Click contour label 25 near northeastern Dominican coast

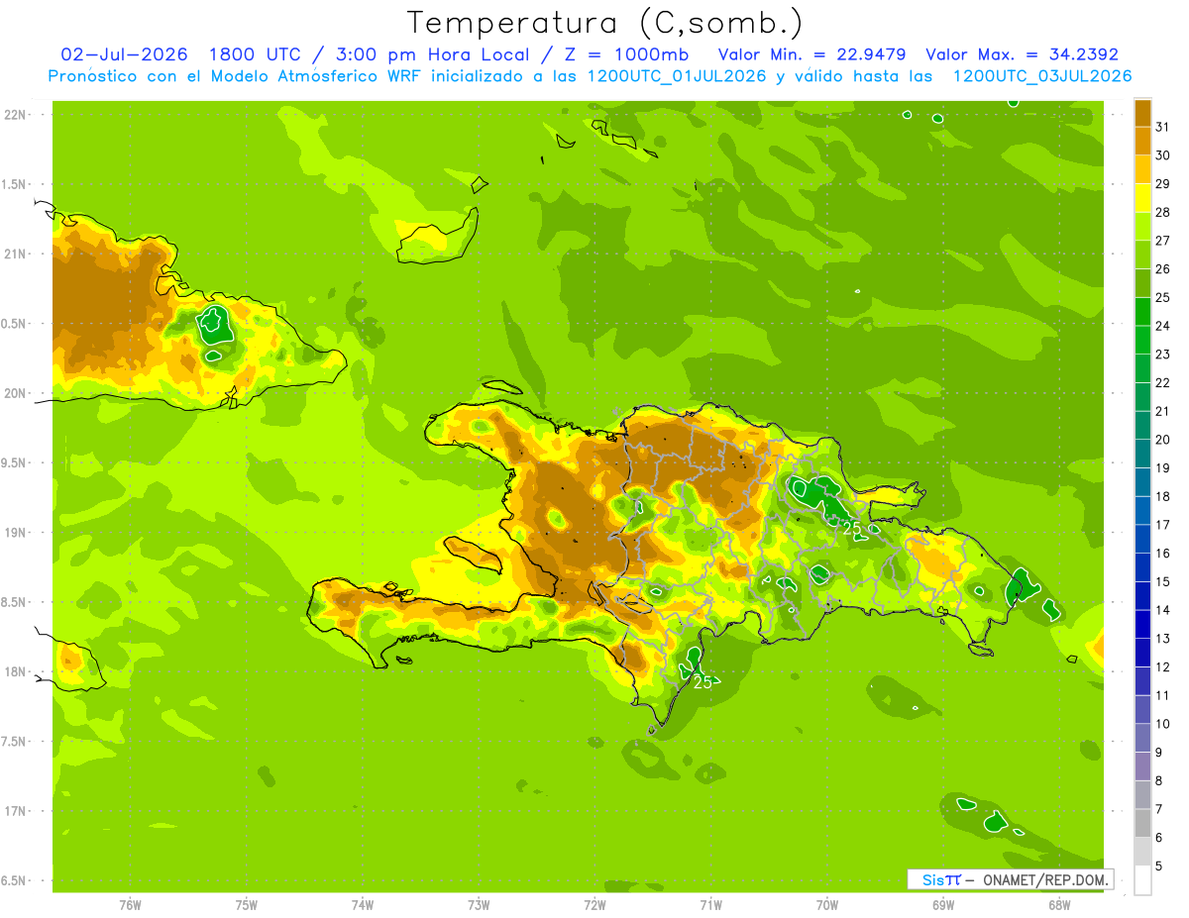tap(852, 531)
